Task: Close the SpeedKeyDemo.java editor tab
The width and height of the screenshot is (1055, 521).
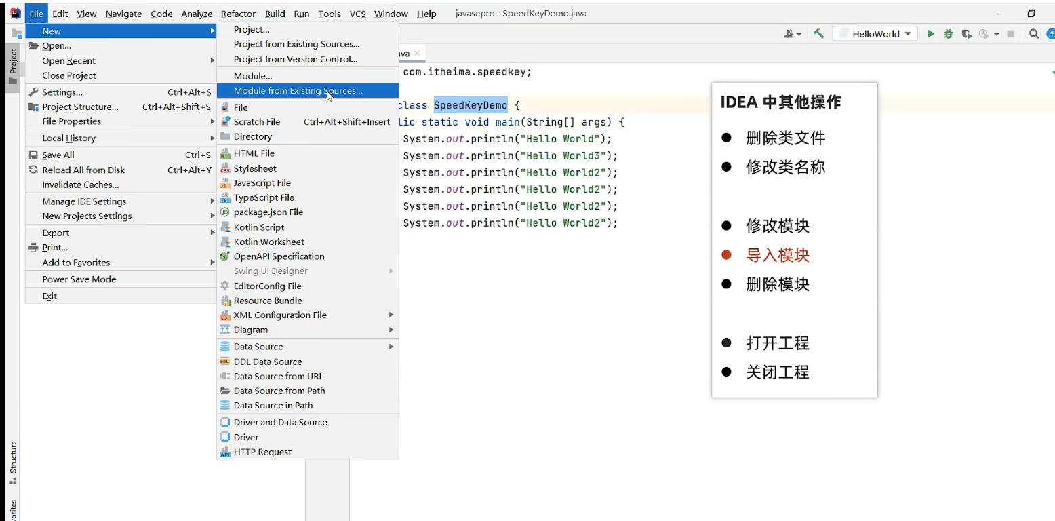Action: [x=417, y=53]
